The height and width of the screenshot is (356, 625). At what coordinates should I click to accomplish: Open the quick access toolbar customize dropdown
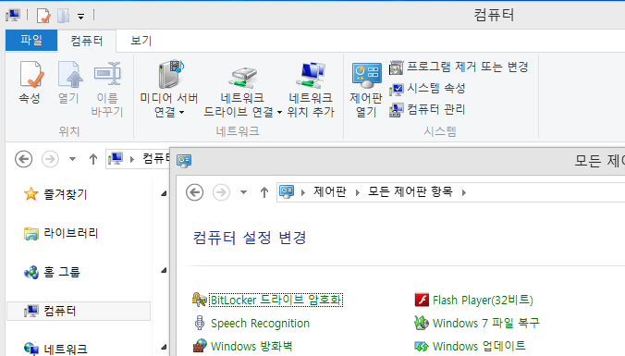click(81, 17)
